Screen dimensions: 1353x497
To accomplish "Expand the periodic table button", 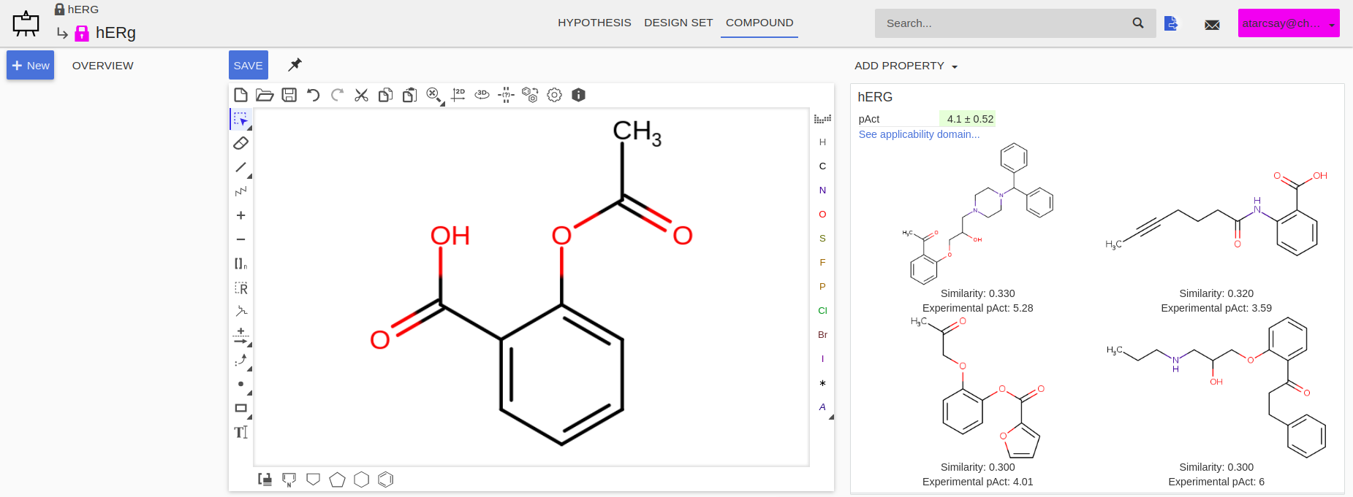I will (x=822, y=119).
